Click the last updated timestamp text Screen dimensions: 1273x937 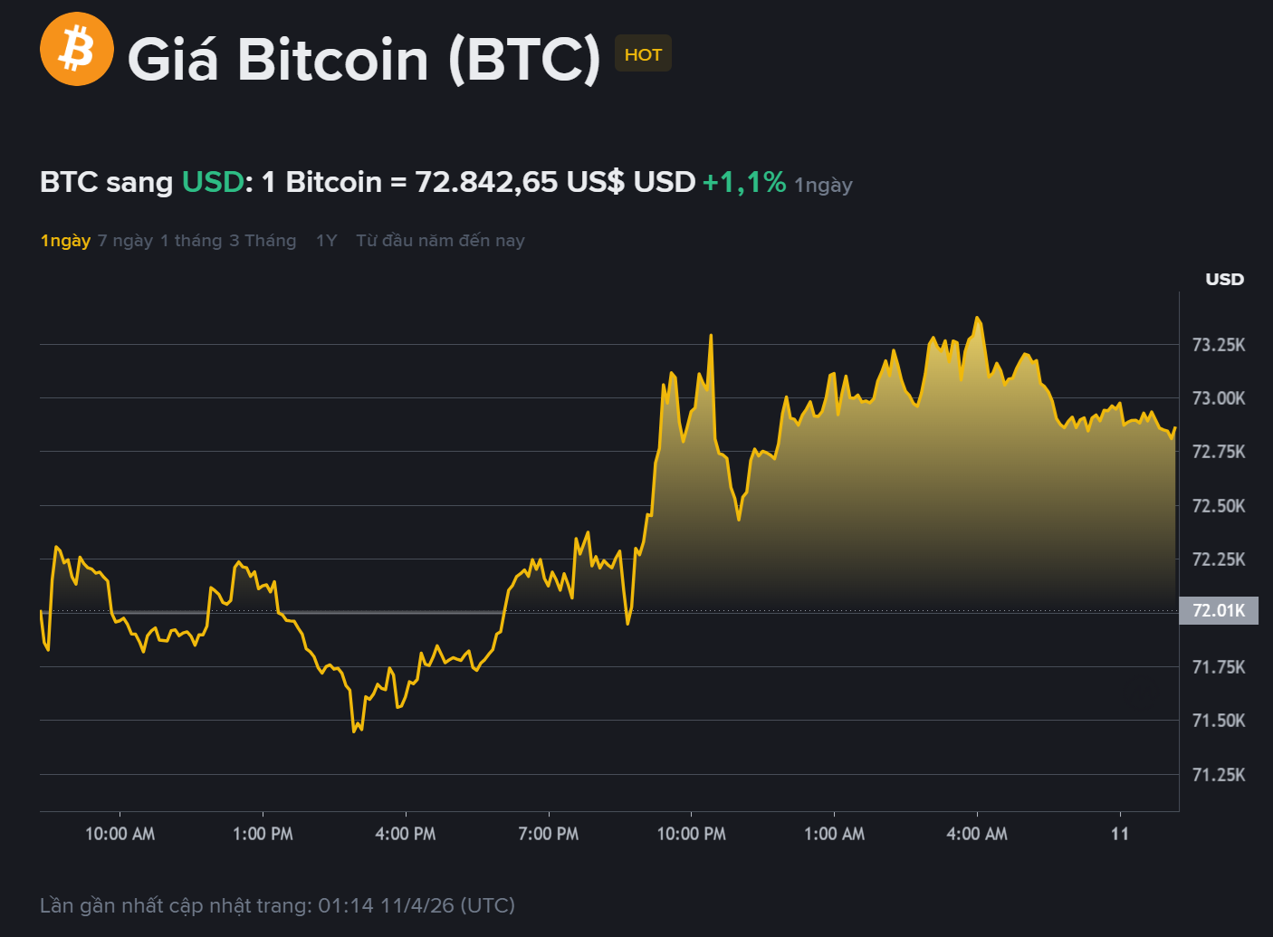[277, 905]
